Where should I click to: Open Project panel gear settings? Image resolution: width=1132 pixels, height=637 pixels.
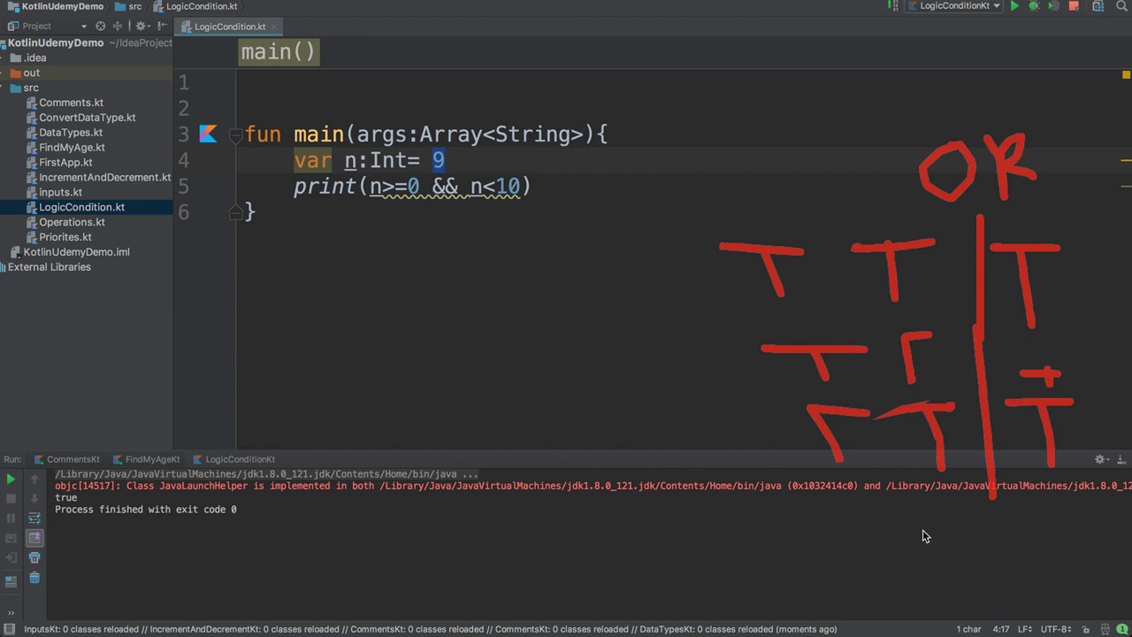pos(141,26)
